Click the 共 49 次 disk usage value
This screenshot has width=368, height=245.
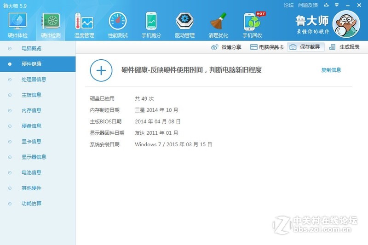pos(144,99)
